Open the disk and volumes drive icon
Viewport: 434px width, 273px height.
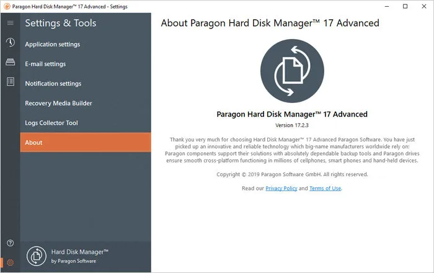coord(11,62)
